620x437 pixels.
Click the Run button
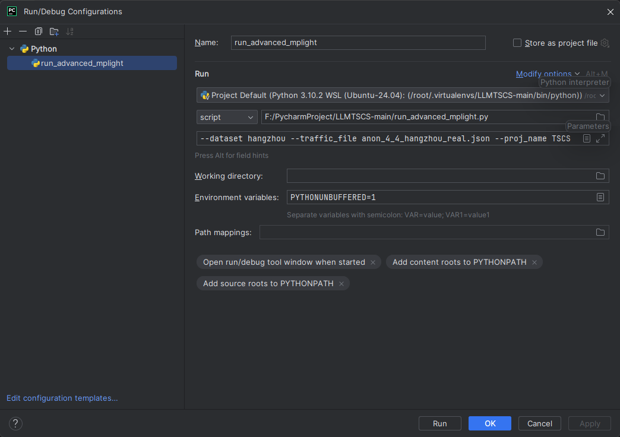(439, 423)
